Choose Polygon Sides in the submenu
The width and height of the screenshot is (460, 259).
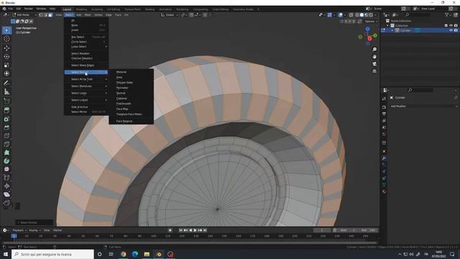pyautogui.click(x=124, y=83)
